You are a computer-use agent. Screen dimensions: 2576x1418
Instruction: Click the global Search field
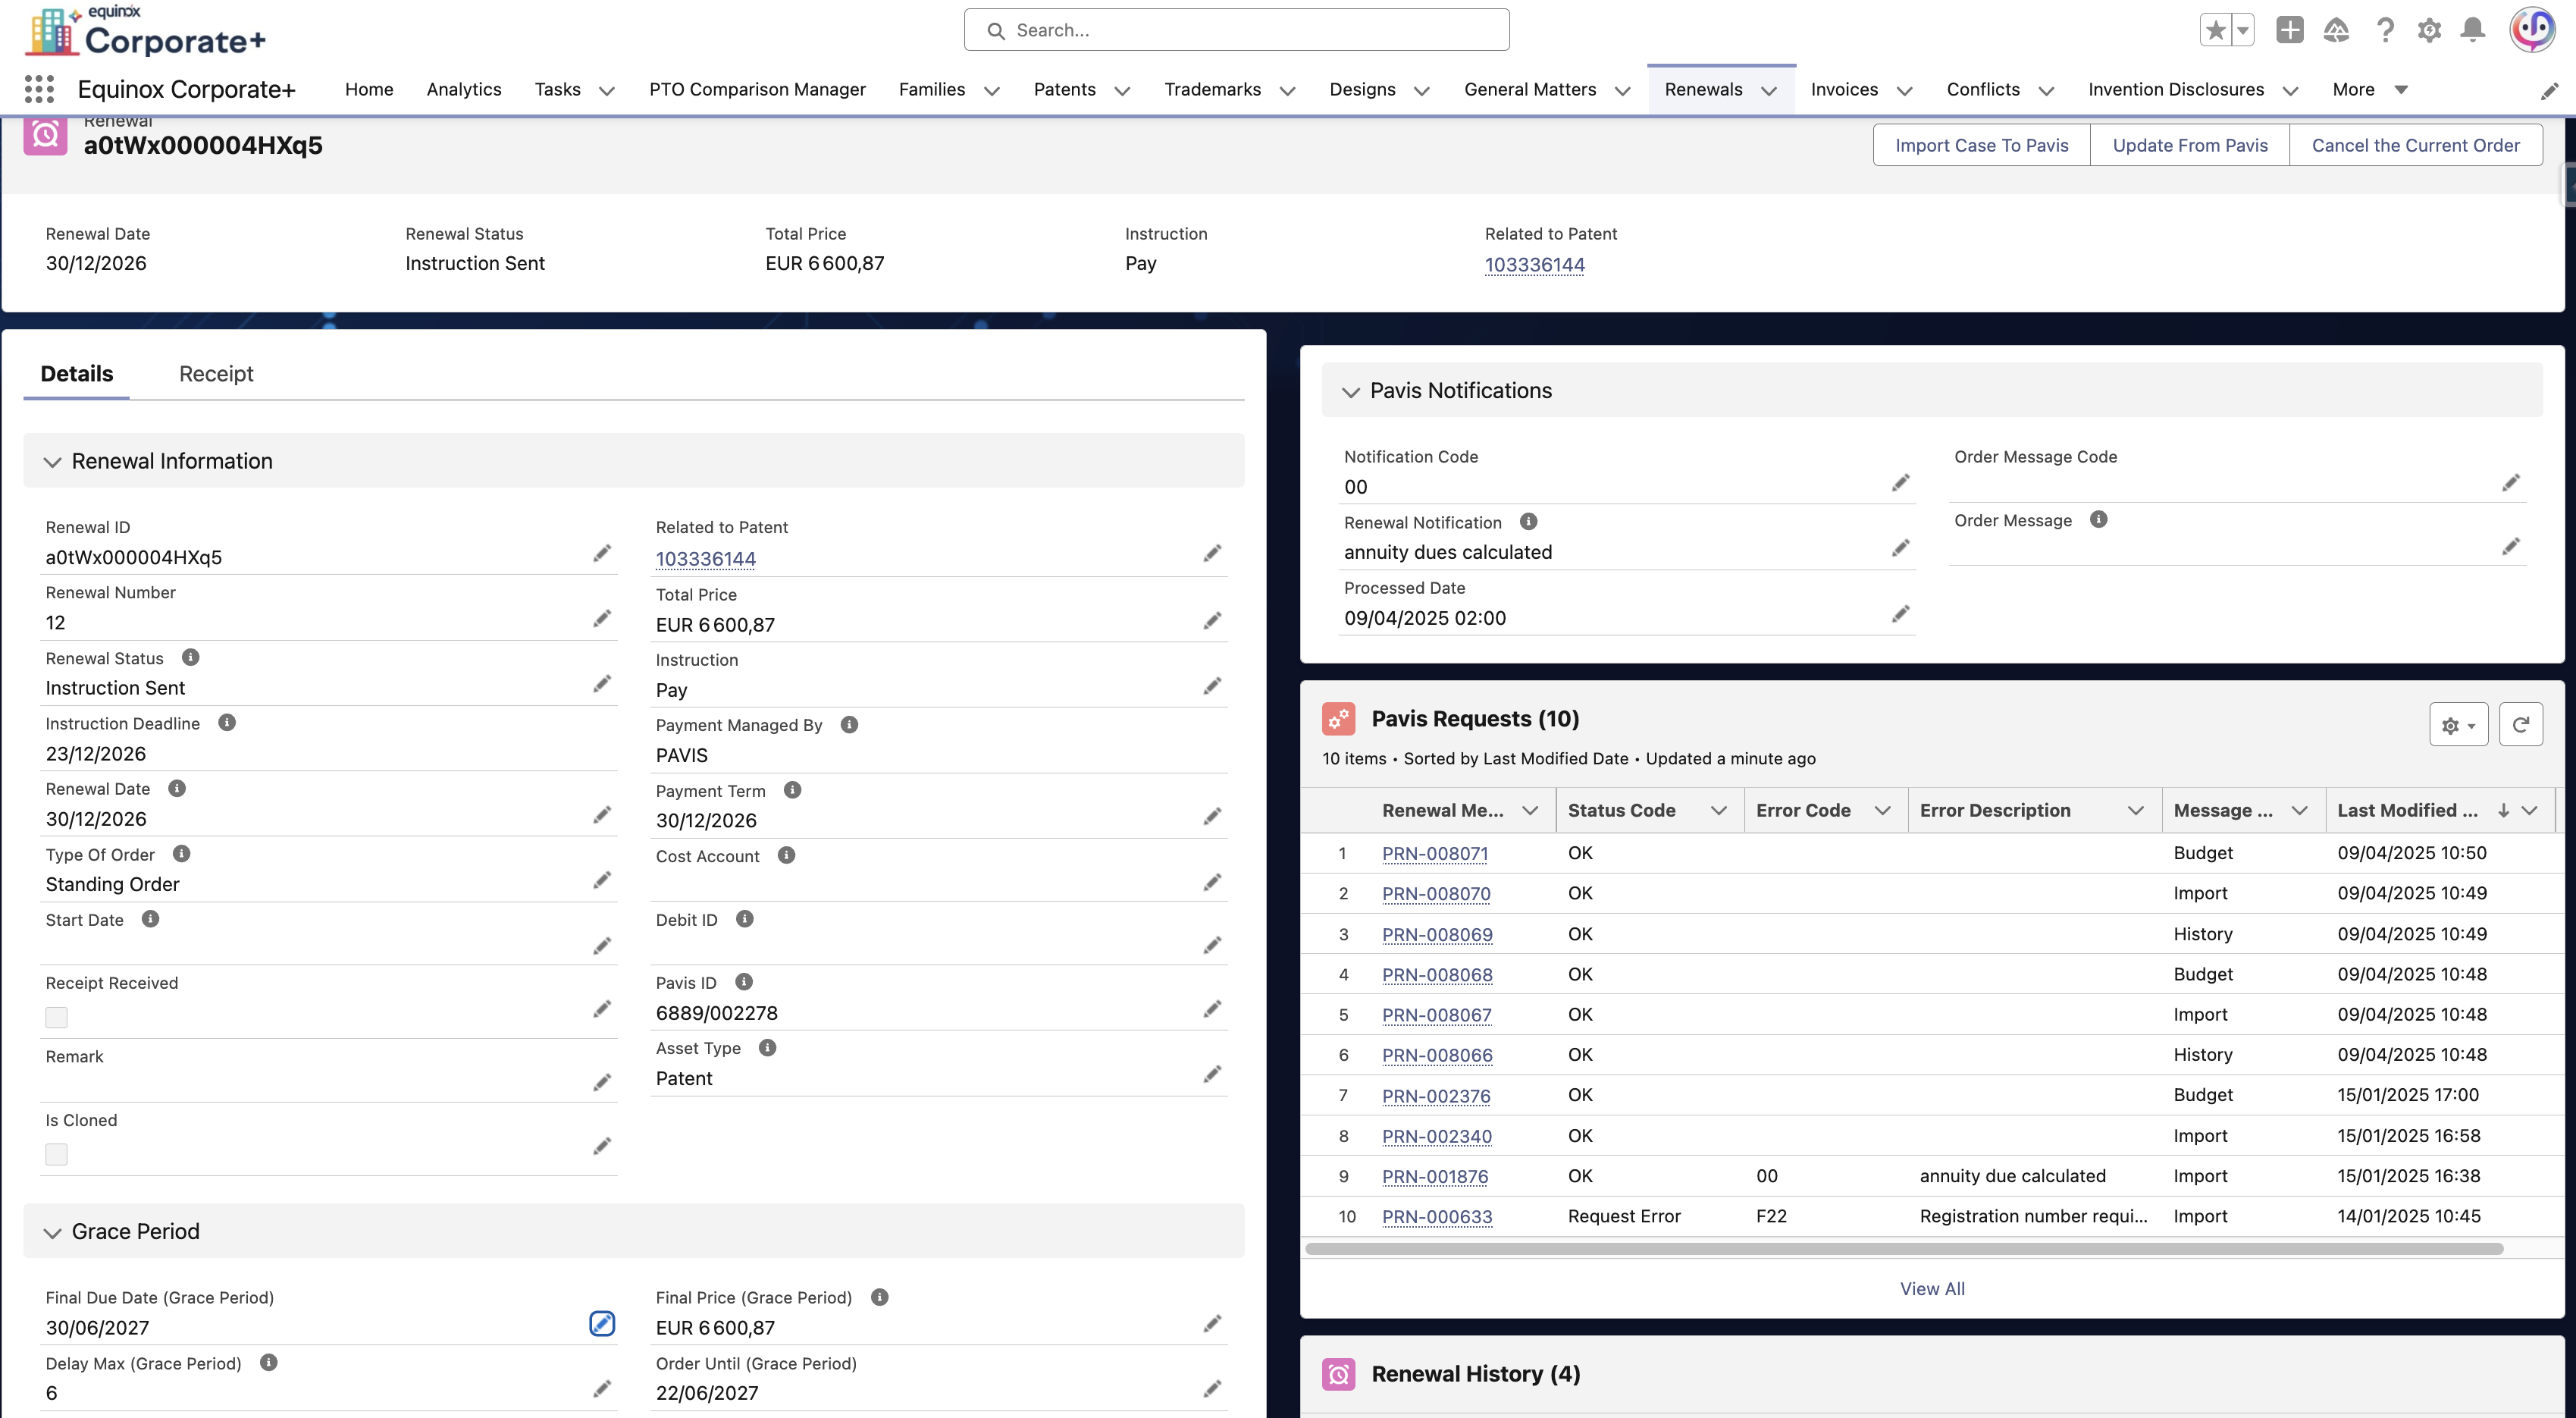coord(1236,30)
